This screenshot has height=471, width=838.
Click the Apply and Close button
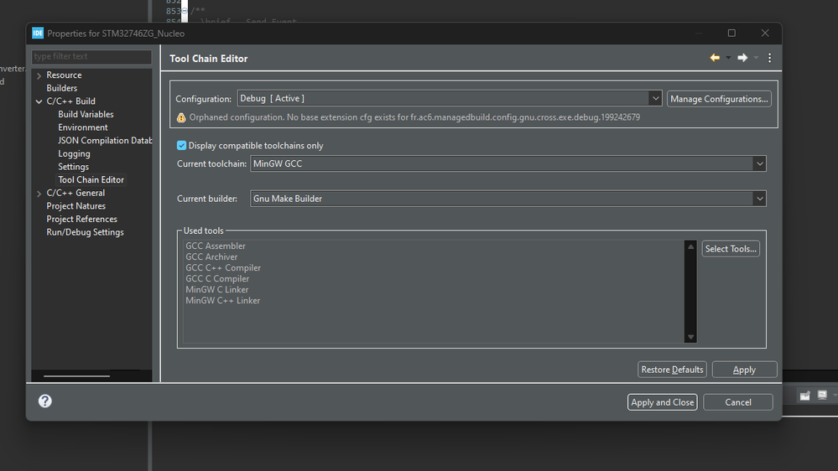point(662,402)
